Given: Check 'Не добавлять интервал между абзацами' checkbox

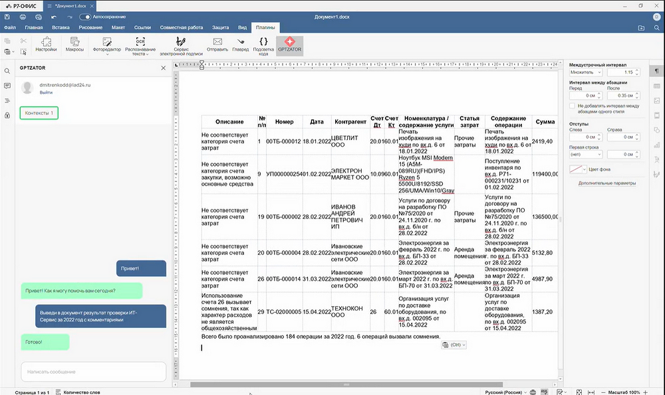Looking at the screenshot, I should coord(572,106).
